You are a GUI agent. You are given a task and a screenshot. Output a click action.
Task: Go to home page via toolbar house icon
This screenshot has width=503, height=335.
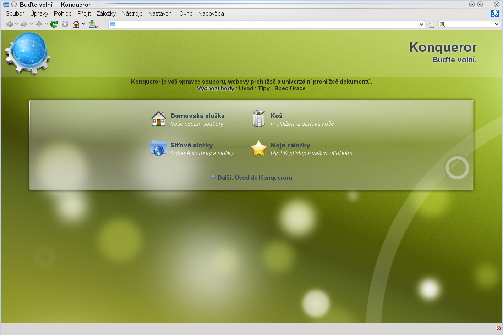(x=76, y=24)
